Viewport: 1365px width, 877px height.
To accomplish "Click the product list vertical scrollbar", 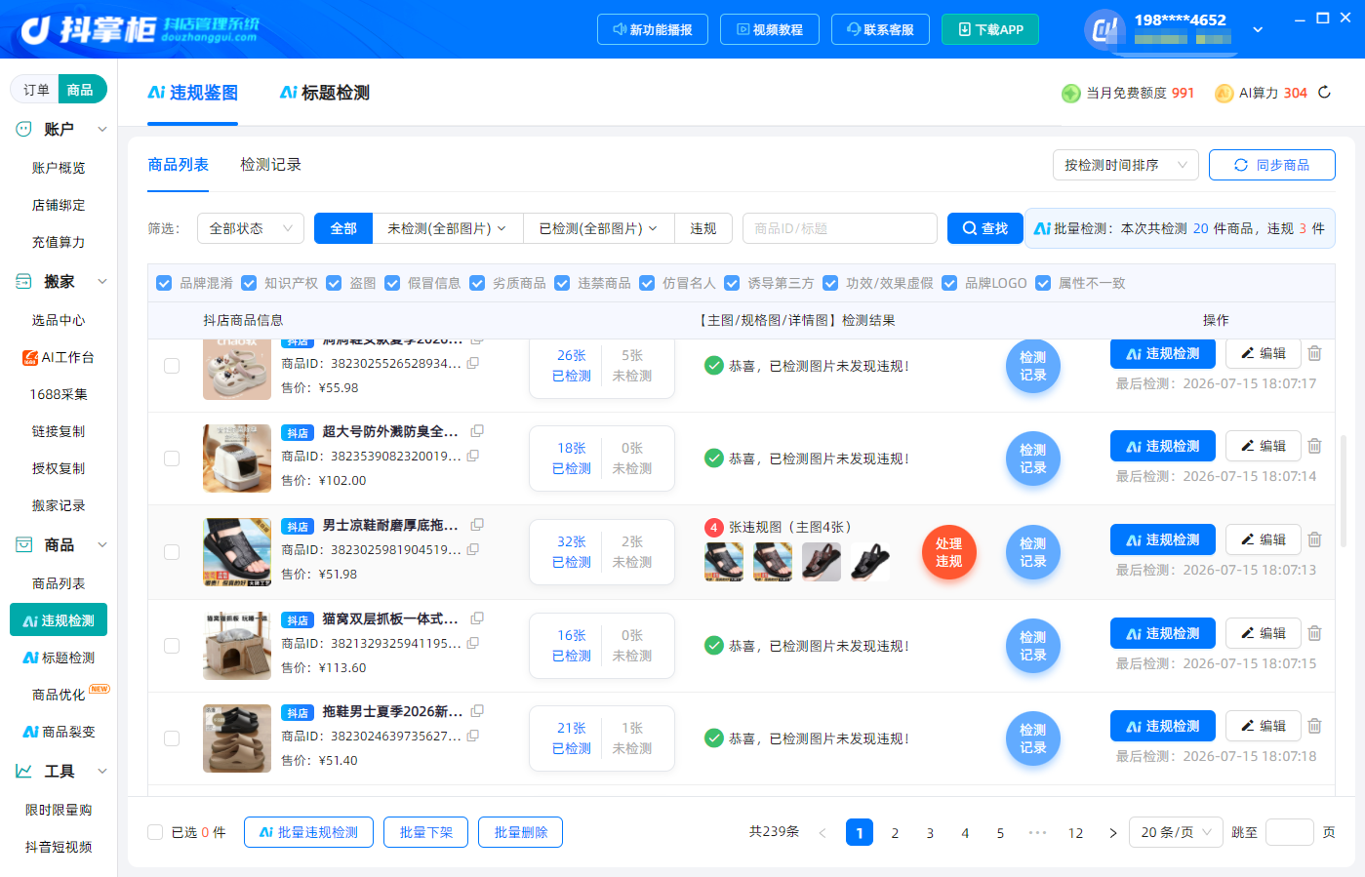I will point(1344,490).
